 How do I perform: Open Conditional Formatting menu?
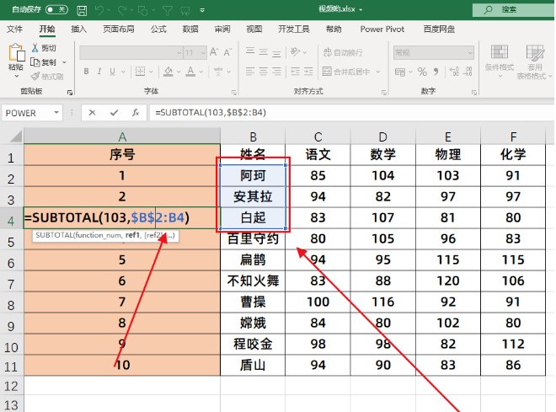click(x=500, y=61)
